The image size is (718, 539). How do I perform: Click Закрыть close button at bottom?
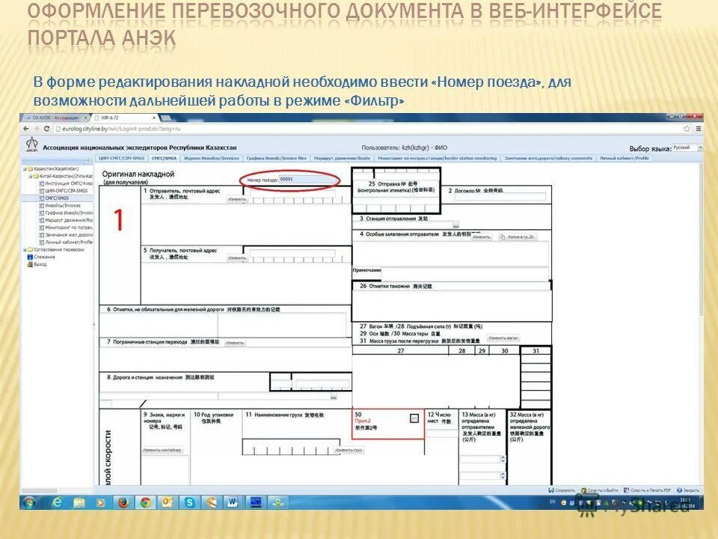point(688,490)
